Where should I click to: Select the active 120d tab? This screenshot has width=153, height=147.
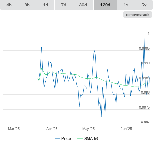(105, 5)
